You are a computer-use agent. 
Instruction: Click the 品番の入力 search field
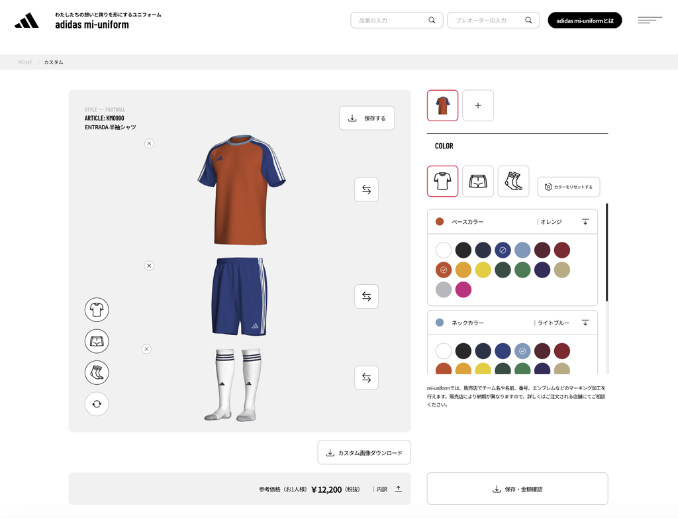397,21
